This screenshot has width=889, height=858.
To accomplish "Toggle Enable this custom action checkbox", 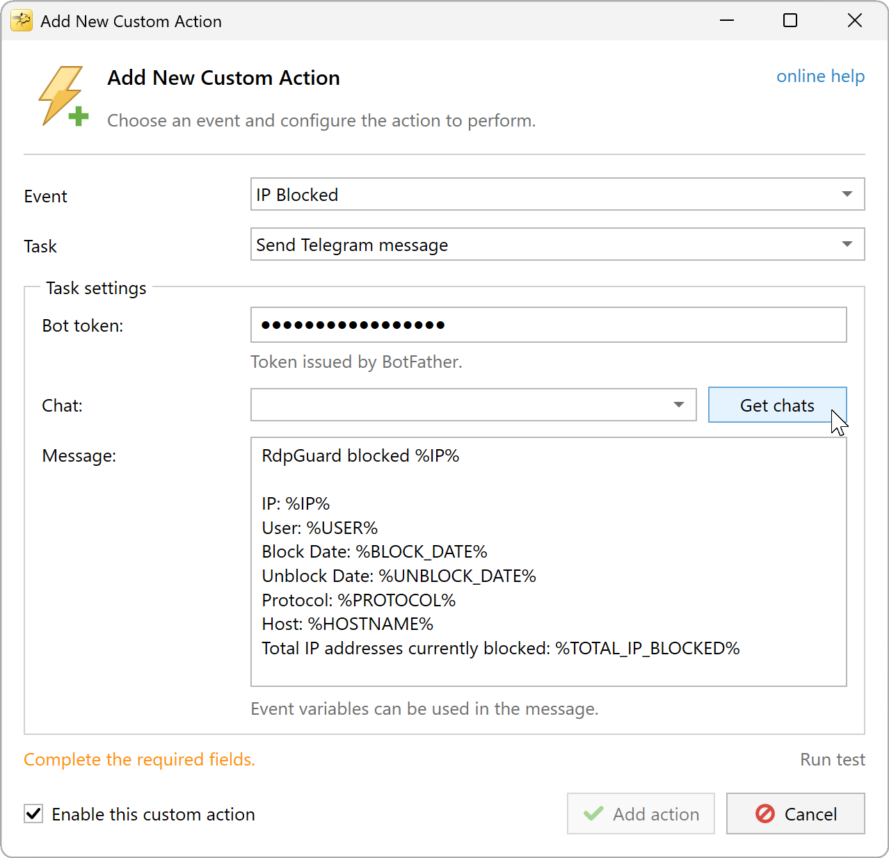I will pos(33,814).
